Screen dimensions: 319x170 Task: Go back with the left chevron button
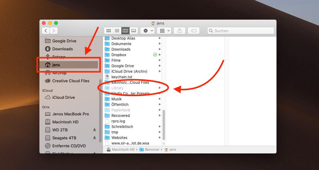click(46, 31)
